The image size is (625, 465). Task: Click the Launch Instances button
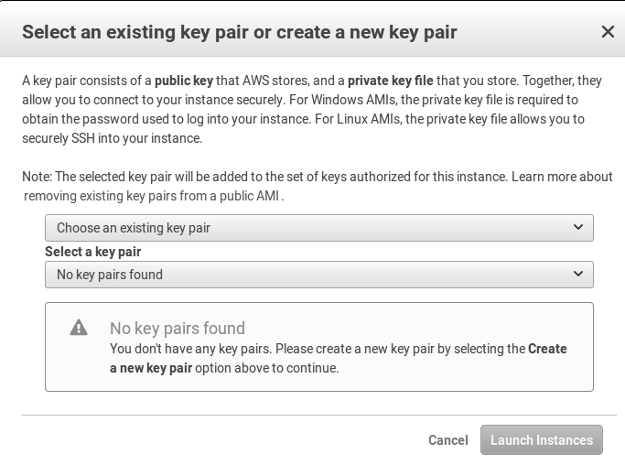pos(542,440)
